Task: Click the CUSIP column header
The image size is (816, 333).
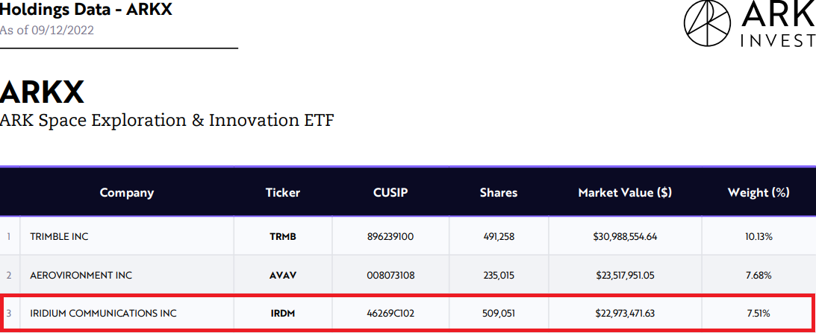Action: 390,193
